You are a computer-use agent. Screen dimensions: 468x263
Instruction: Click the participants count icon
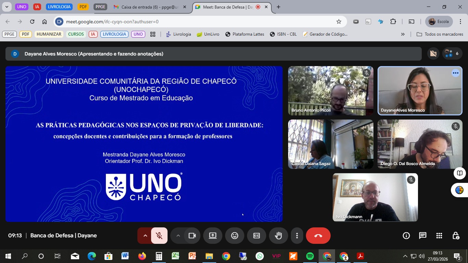(452, 53)
